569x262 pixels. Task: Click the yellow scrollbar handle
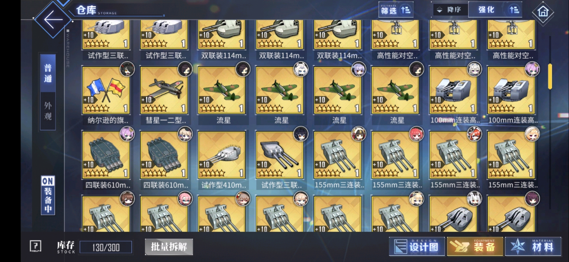pyautogui.click(x=550, y=76)
